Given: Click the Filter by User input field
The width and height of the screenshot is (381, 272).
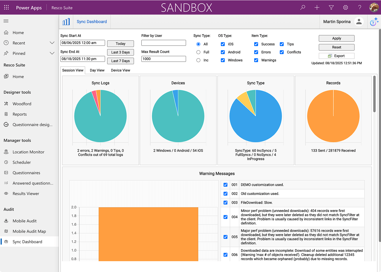Looking at the screenshot, I should pyautogui.click(x=163, y=43).
